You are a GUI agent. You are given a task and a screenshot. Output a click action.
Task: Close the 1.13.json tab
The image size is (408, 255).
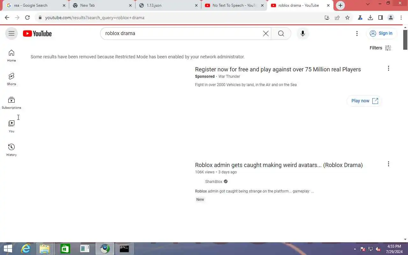point(196,5)
